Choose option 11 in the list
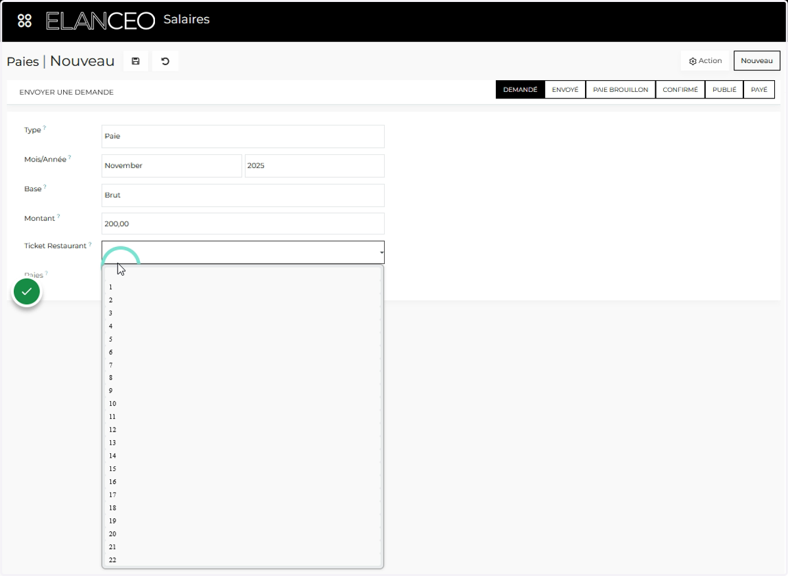 tap(243, 417)
